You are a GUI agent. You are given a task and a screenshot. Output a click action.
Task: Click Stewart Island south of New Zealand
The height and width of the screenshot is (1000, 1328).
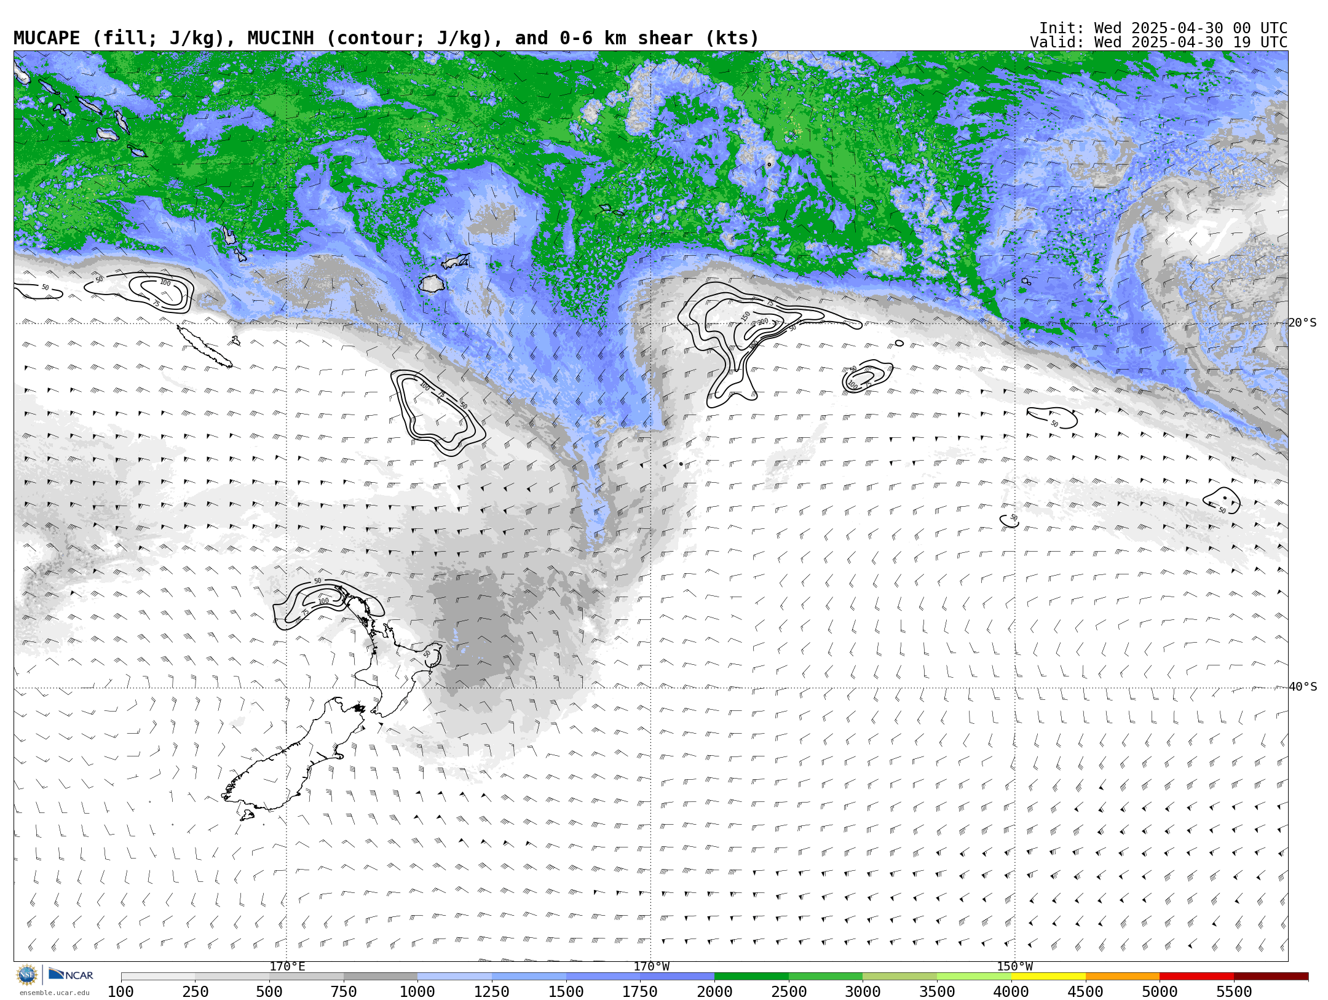coord(247,815)
